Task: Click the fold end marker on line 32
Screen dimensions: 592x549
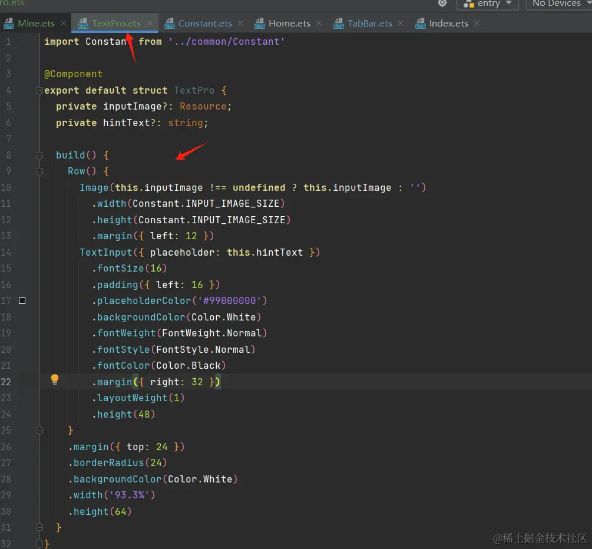Action: click(39, 543)
